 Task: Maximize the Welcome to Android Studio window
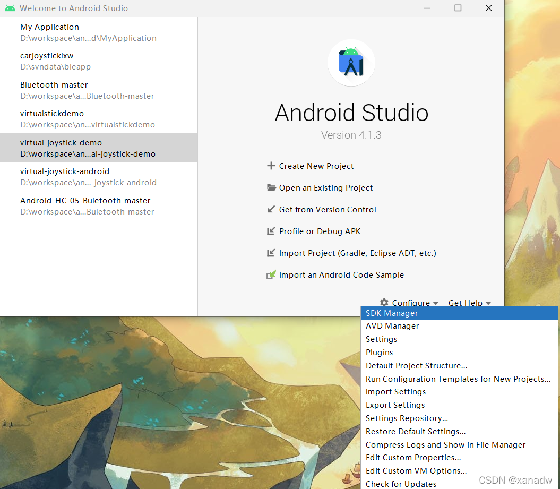[458, 8]
